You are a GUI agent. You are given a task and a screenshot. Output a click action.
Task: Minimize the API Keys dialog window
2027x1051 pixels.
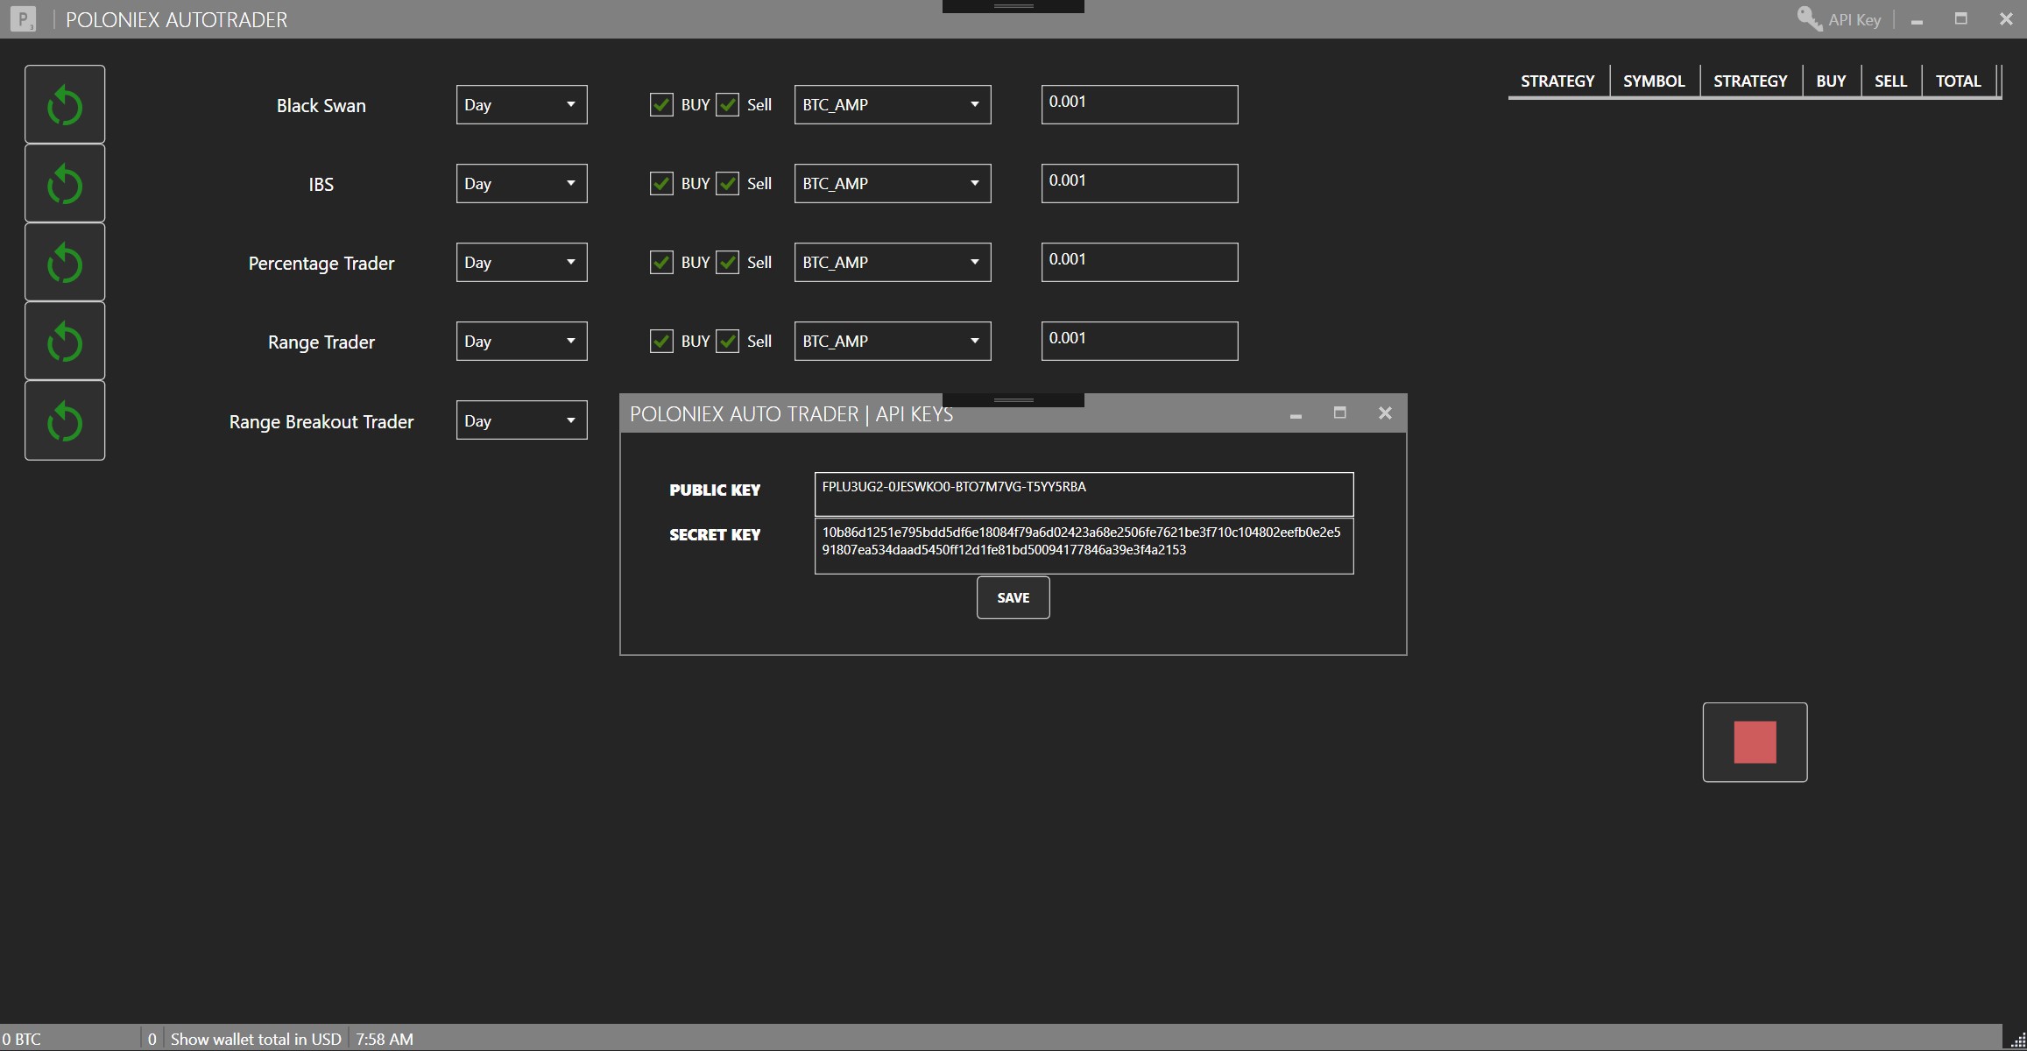point(1296,414)
